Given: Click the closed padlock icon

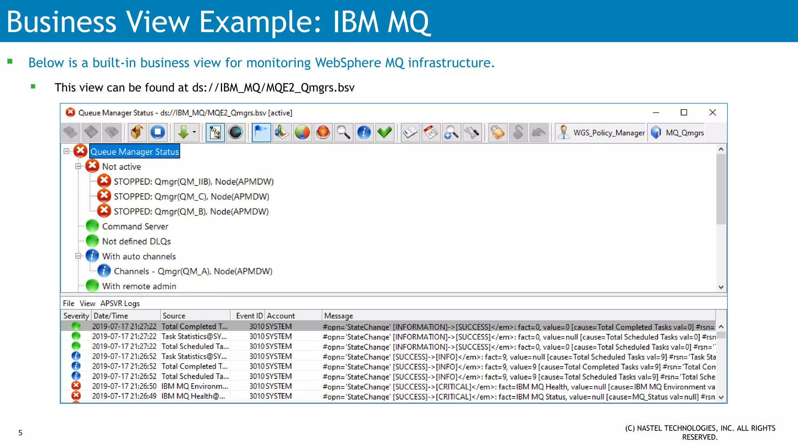Looking at the screenshot, I should click(497, 133).
